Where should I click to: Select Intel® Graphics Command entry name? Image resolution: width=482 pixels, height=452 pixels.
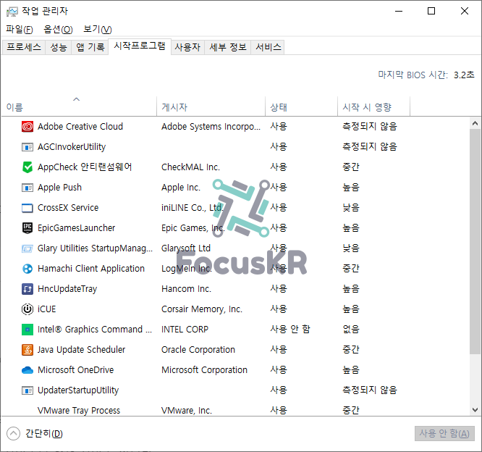point(95,330)
